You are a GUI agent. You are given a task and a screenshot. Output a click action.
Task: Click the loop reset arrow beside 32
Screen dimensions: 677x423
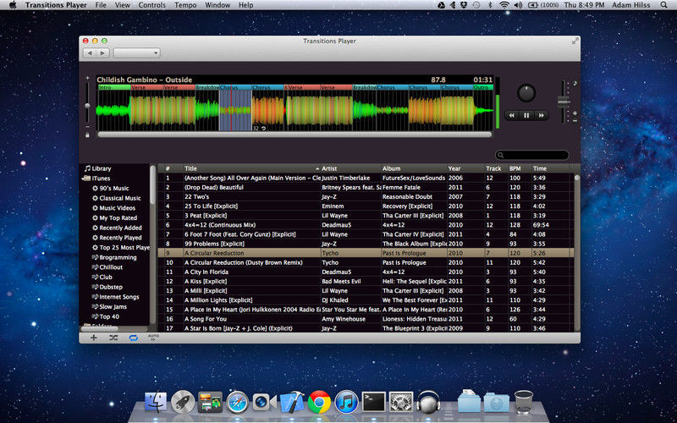point(264,129)
